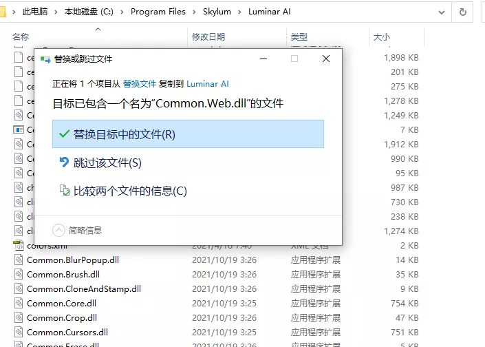The image size is (485, 347).
Task: Click dll icon in the 990 KB row
Action: [19, 158]
